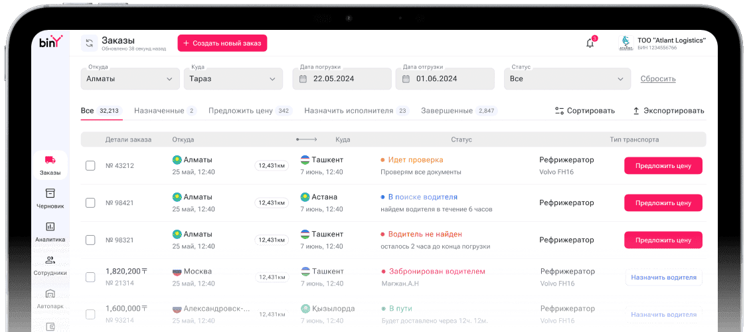
Task: Refresh the orders list icon
Action: click(90, 43)
